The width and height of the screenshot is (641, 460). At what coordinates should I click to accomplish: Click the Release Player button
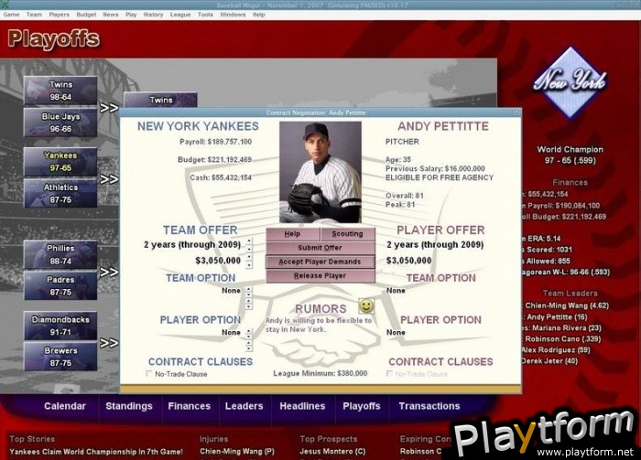click(320, 275)
